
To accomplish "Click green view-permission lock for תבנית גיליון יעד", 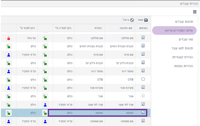I will point(45,63).
